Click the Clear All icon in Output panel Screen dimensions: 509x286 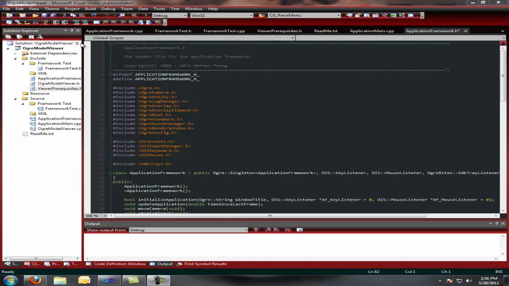[x=288, y=230]
